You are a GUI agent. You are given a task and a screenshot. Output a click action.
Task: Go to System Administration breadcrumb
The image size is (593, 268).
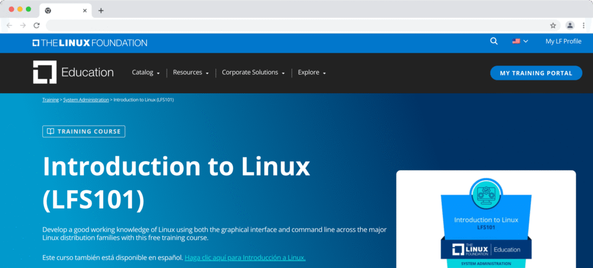coord(86,100)
